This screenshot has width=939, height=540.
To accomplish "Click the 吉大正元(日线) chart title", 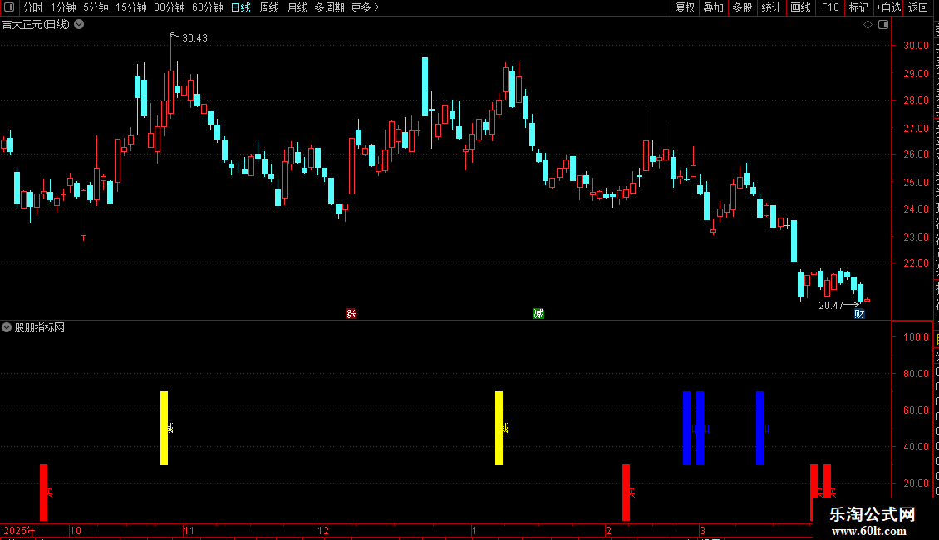I will pyautogui.click(x=36, y=25).
